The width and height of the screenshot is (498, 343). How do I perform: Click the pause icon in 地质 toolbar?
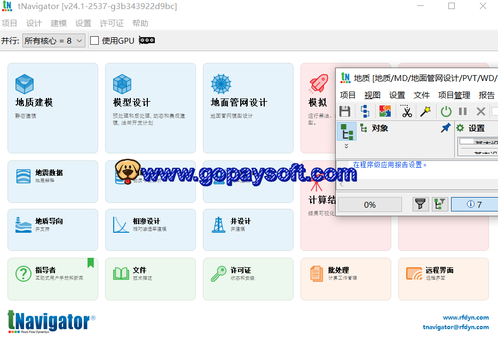click(x=463, y=111)
